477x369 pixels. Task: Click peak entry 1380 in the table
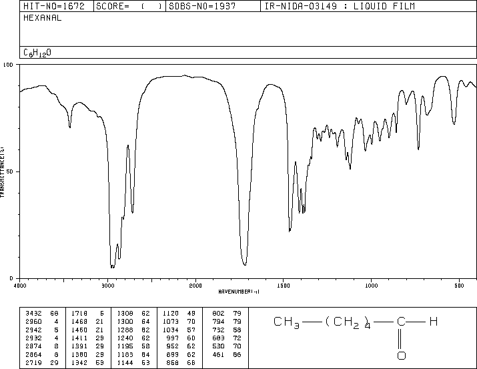tap(79, 354)
